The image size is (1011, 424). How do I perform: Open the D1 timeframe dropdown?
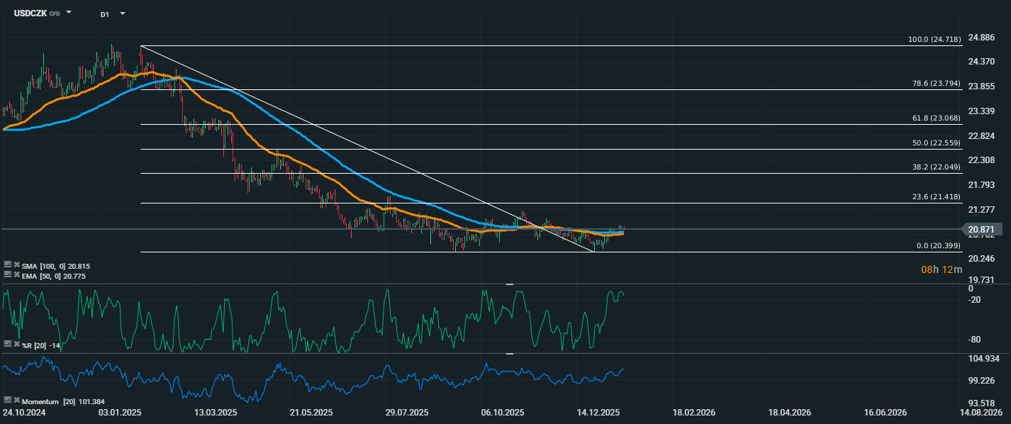coord(122,13)
